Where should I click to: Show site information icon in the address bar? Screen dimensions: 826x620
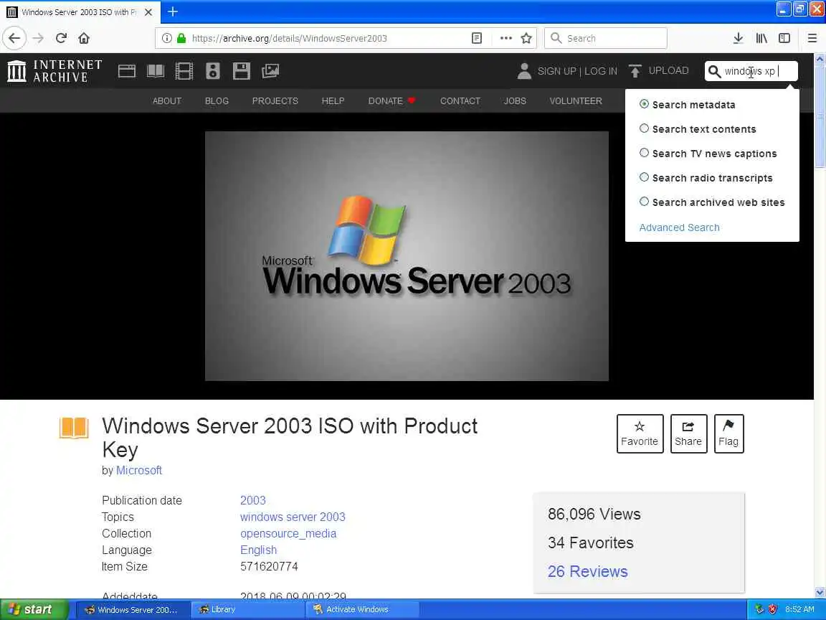coord(166,38)
